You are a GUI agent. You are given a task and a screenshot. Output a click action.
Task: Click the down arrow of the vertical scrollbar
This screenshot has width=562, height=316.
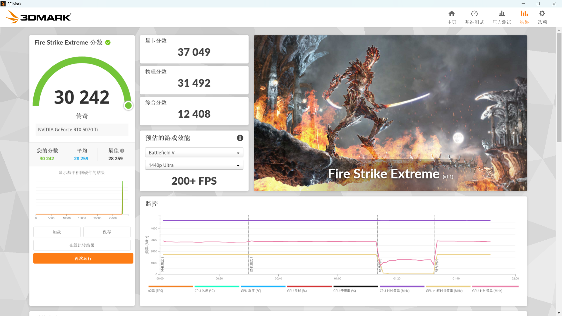[x=559, y=313]
